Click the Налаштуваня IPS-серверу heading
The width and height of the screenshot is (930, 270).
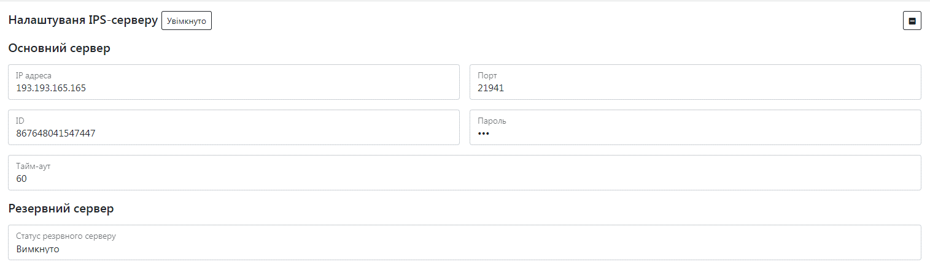pyautogui.click(x=83, y=20)
